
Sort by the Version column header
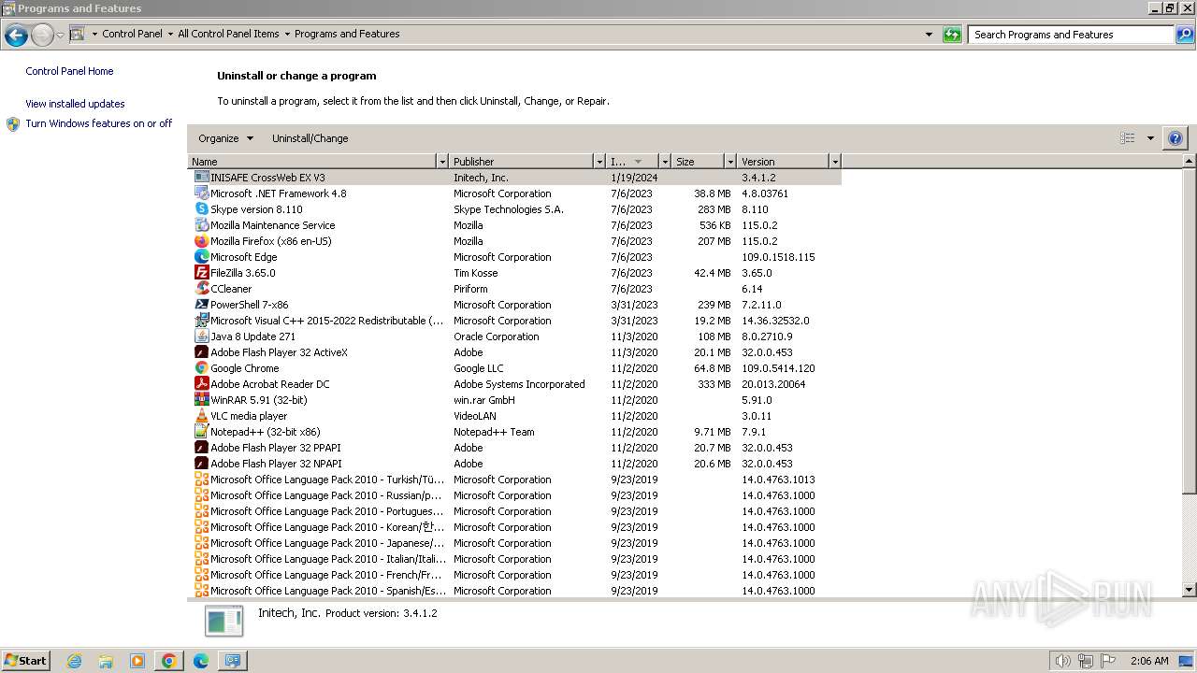784,162
